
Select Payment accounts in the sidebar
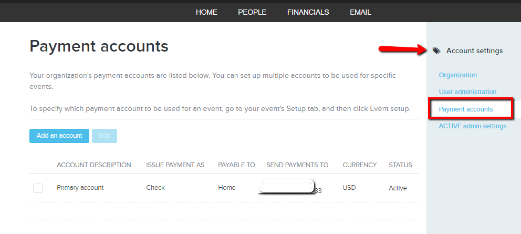click(x=466, y=109)
